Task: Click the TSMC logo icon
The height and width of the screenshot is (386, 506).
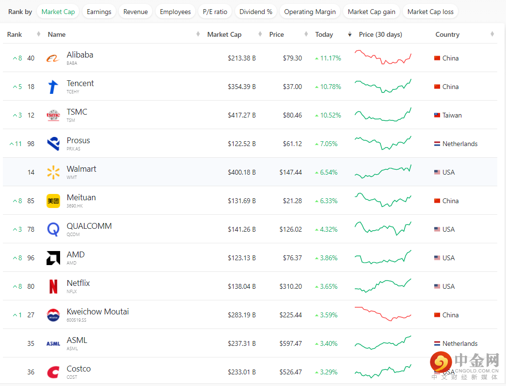Action: (x=53, y=115)
